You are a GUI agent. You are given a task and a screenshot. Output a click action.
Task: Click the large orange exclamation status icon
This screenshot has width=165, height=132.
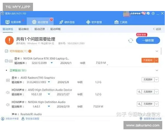point(9,40)
